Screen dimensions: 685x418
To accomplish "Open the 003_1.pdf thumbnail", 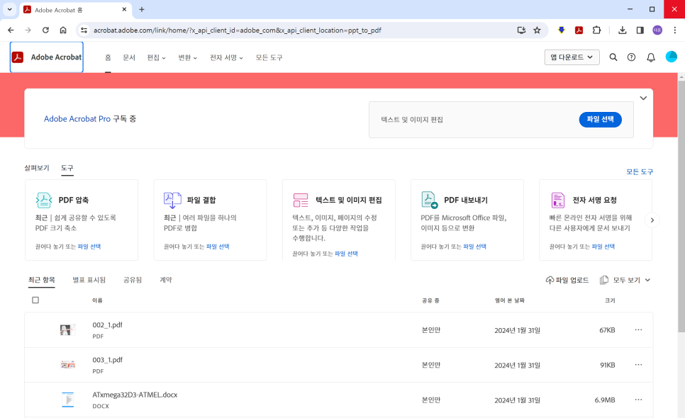I will pos(67,365).
